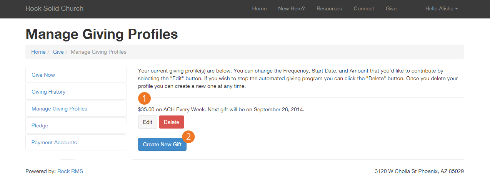Viewport: 490px width, 188px height.
Task: Click the Give breadcrumb link
Action: 58,52
